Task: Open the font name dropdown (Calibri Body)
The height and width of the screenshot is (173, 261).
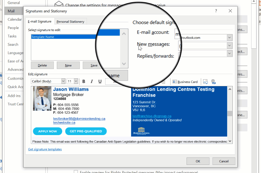Action: pos(63,81)
